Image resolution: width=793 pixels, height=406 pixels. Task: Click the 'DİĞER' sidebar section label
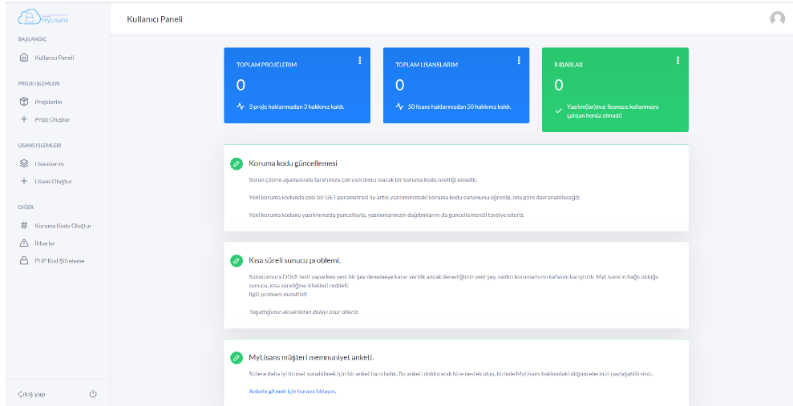click(x=26, y=207)
